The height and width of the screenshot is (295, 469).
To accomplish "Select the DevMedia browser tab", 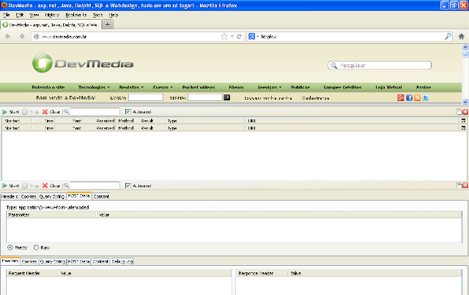I will (x=51, y=25).
